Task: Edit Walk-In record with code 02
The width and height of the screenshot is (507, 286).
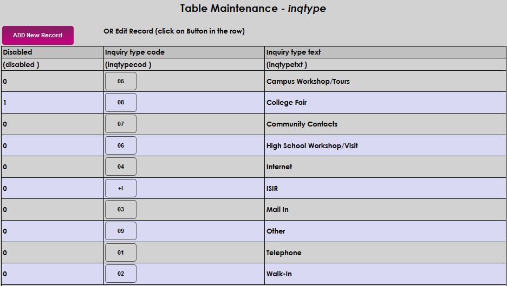Action: tap(121, 274)
